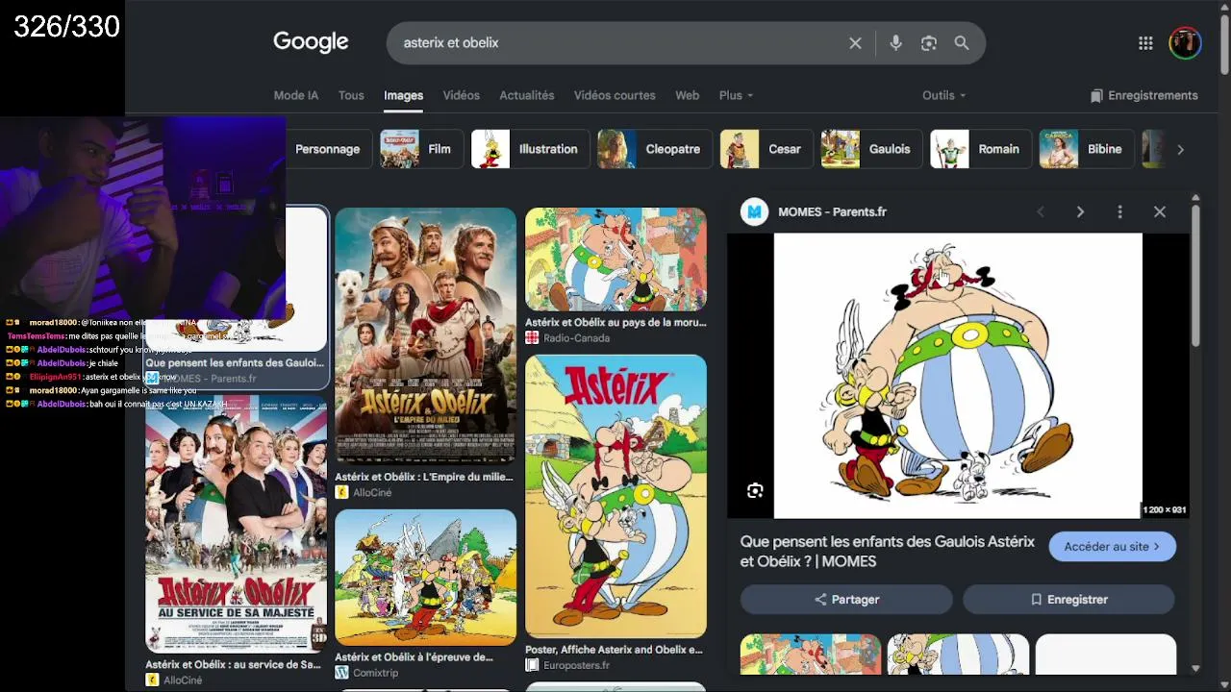The width and height of the screenshot is (1231, 692).
Task: Click MOMES - Parents.fr source name in preview header
Action: pos(832,211)
